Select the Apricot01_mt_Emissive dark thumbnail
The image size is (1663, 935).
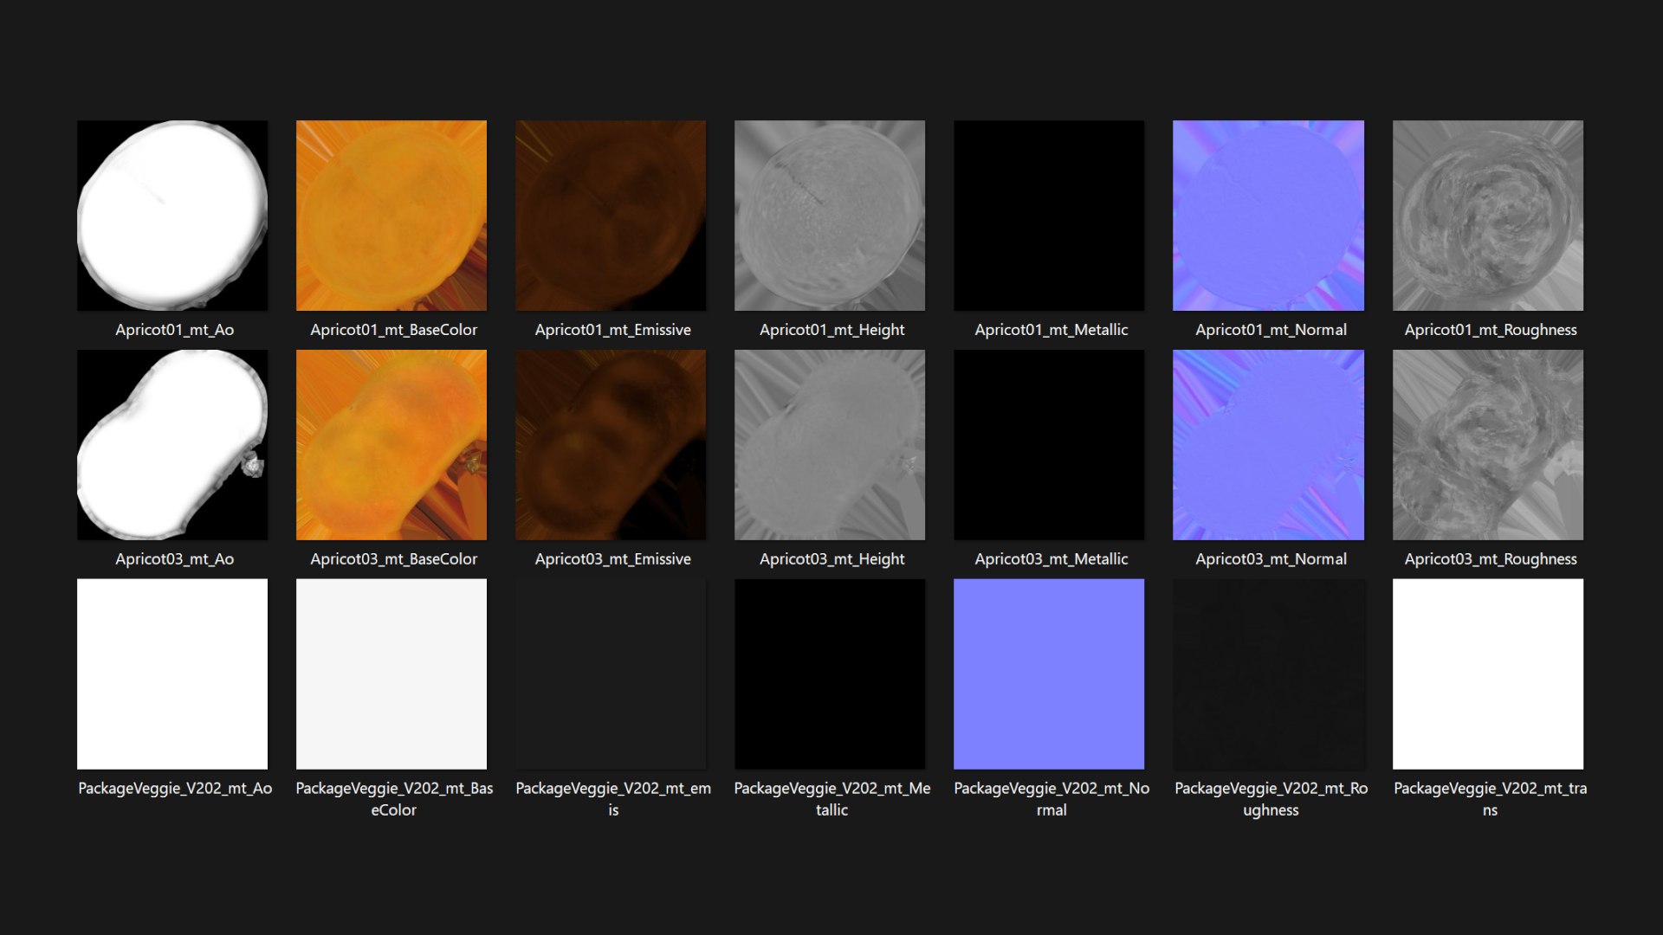[x=611, y=216]
